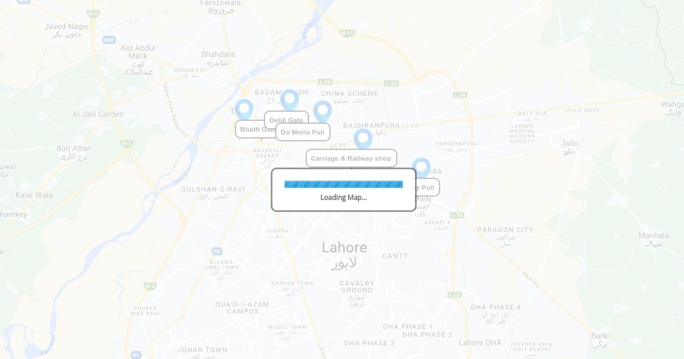The width and height of the screenshot is (684, 359).
Task: Click the large Lahore city name
Action: tap(344, 247)
